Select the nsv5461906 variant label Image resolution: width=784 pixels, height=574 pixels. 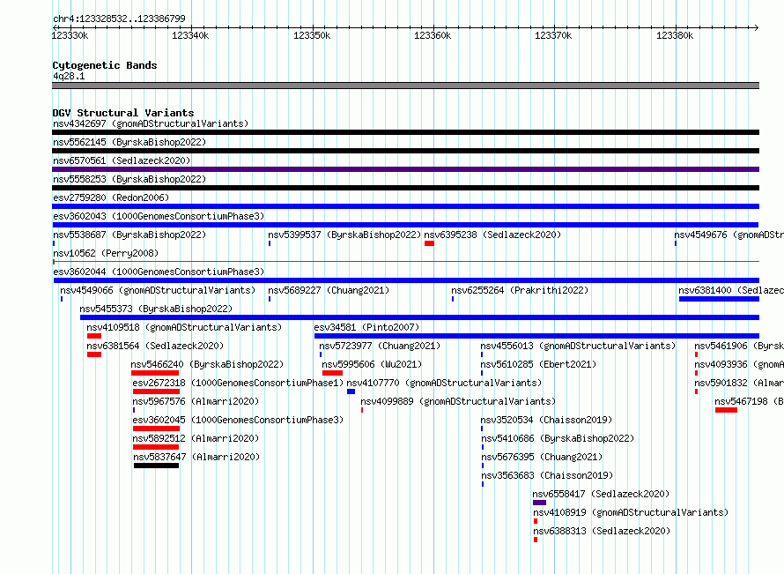coord(739,346)
